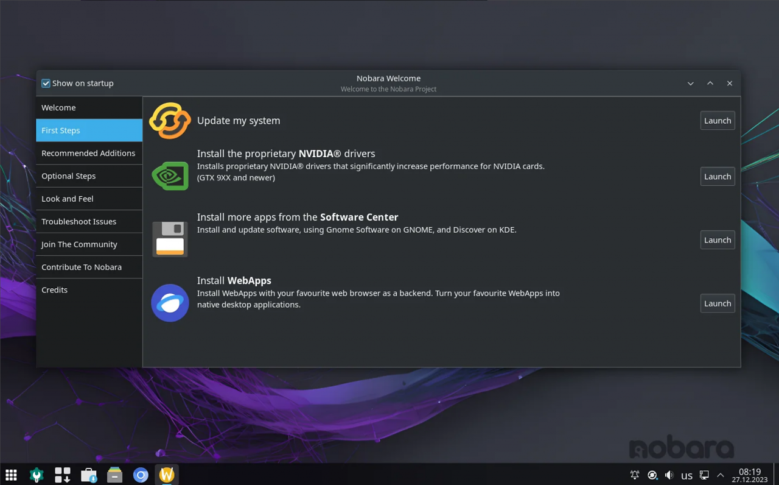Toggle the Show on startup checkbox
The image size is (779, 485).
coord(46,83)
